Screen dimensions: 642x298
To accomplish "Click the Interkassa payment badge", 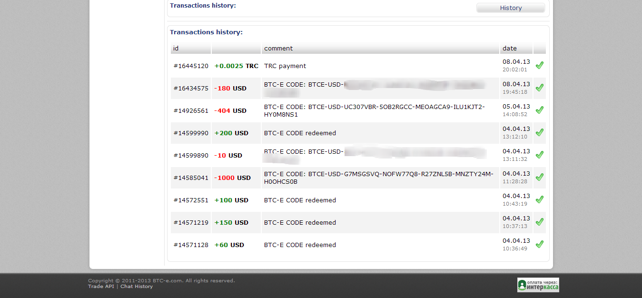I will point(538,285).
